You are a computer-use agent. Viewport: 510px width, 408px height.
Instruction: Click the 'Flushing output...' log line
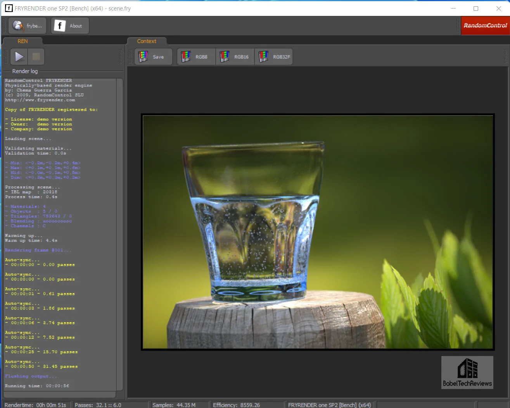click(x=31, y=376)
